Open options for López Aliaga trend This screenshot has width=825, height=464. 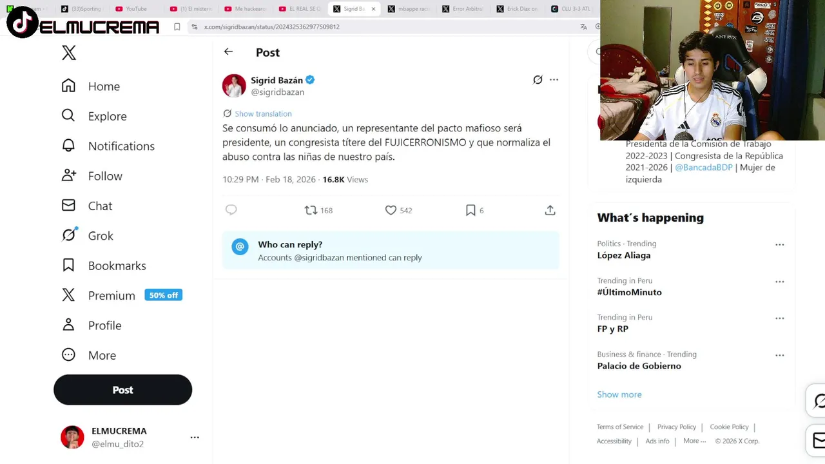779,245
